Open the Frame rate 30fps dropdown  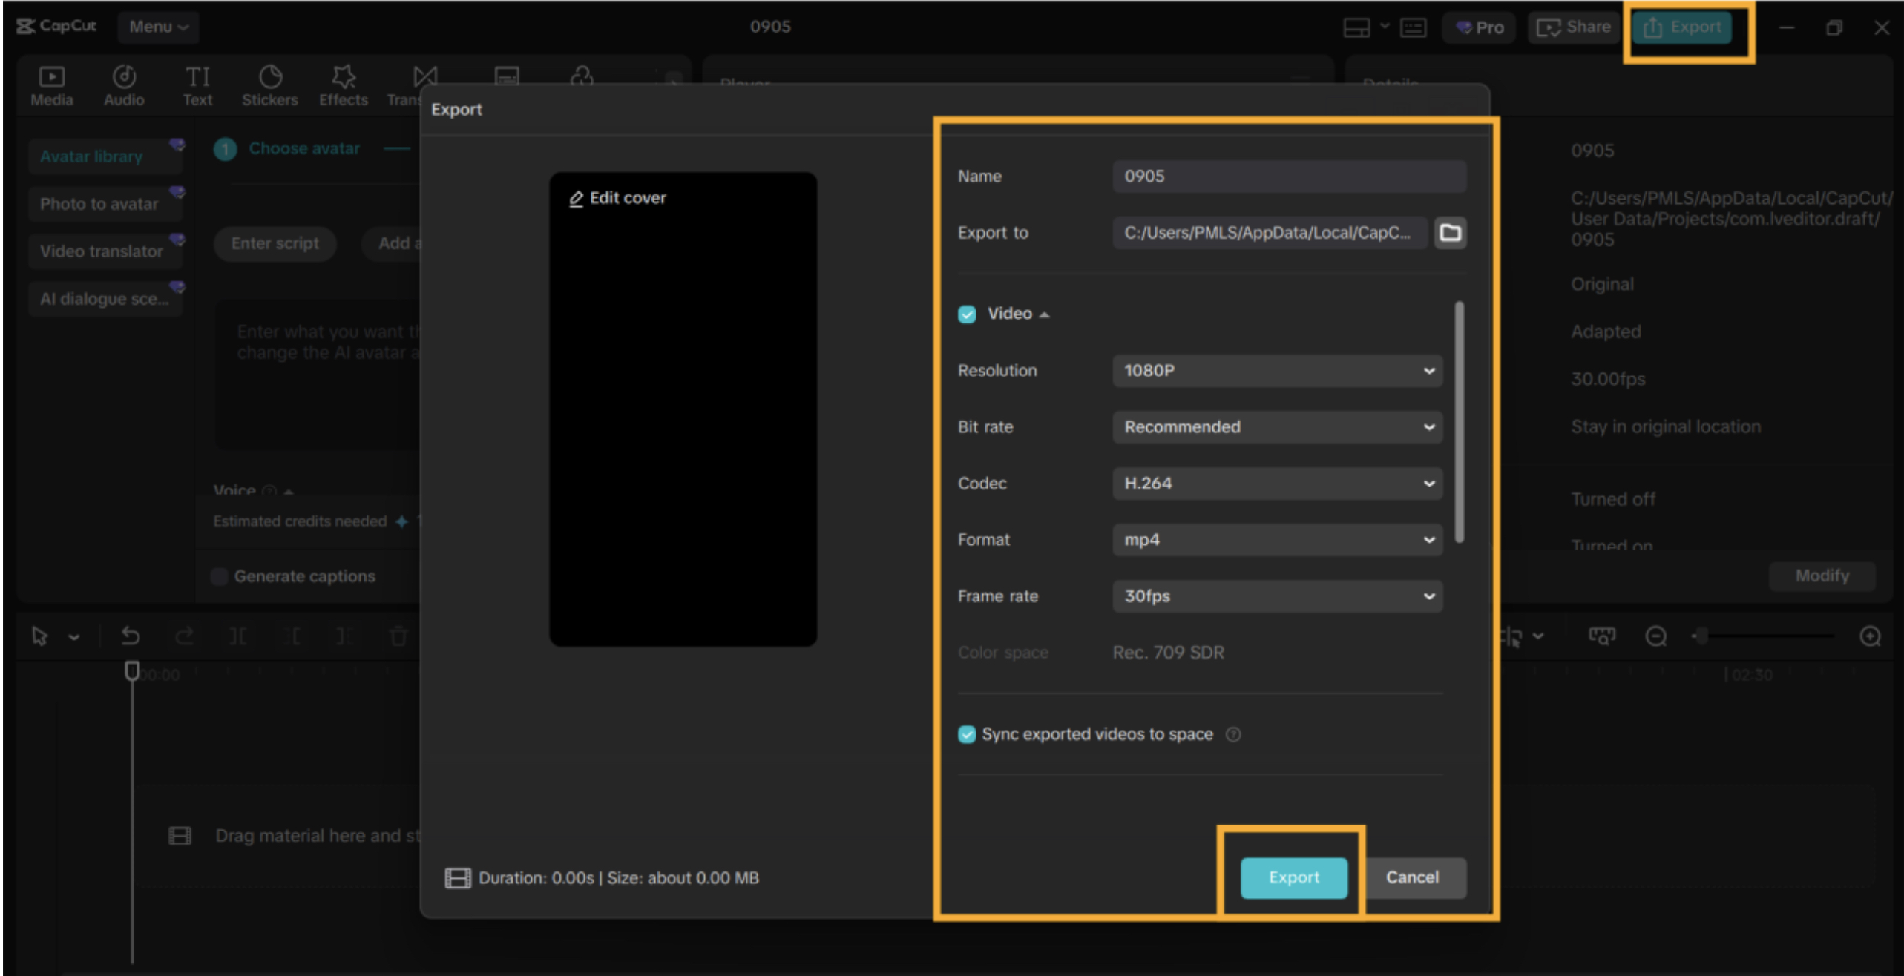click(1277, 596)
